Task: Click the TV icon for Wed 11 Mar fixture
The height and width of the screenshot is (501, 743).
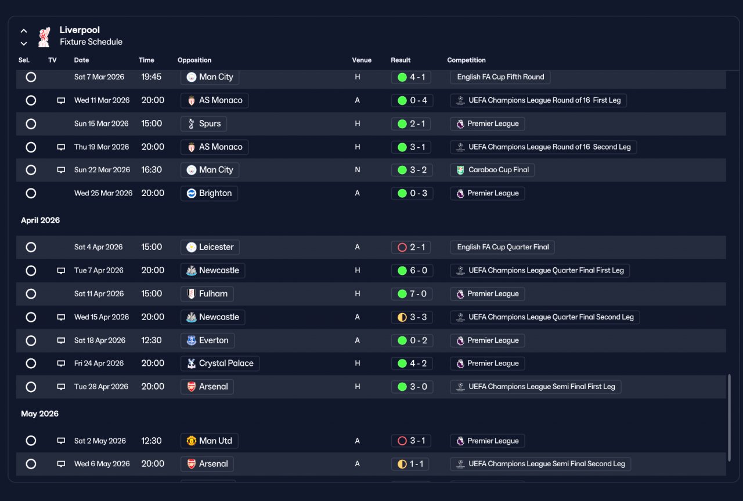Action: point(61,100)
